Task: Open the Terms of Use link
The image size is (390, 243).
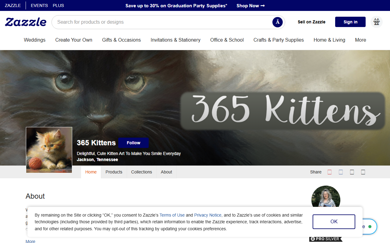Action: (172, 215)
